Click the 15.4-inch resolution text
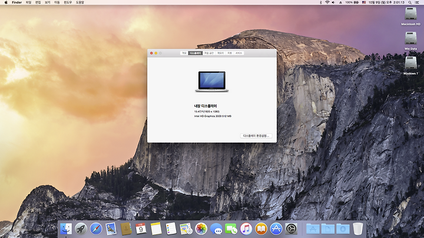The height and width of the screenshot is (238, 424). click(x=207, y=111)
